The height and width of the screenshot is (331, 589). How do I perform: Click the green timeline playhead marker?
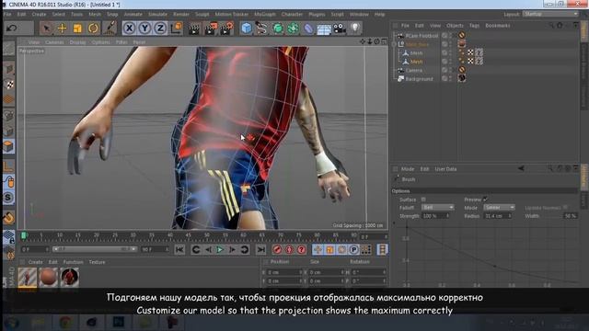(23, 235)
